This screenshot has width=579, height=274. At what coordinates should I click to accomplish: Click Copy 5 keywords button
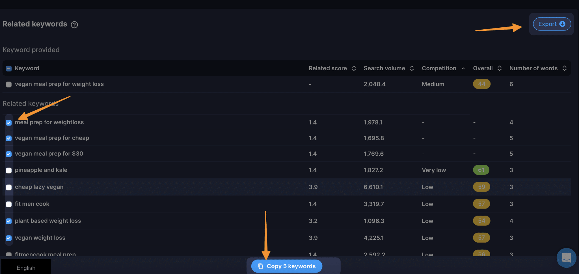tap(287, 266)
